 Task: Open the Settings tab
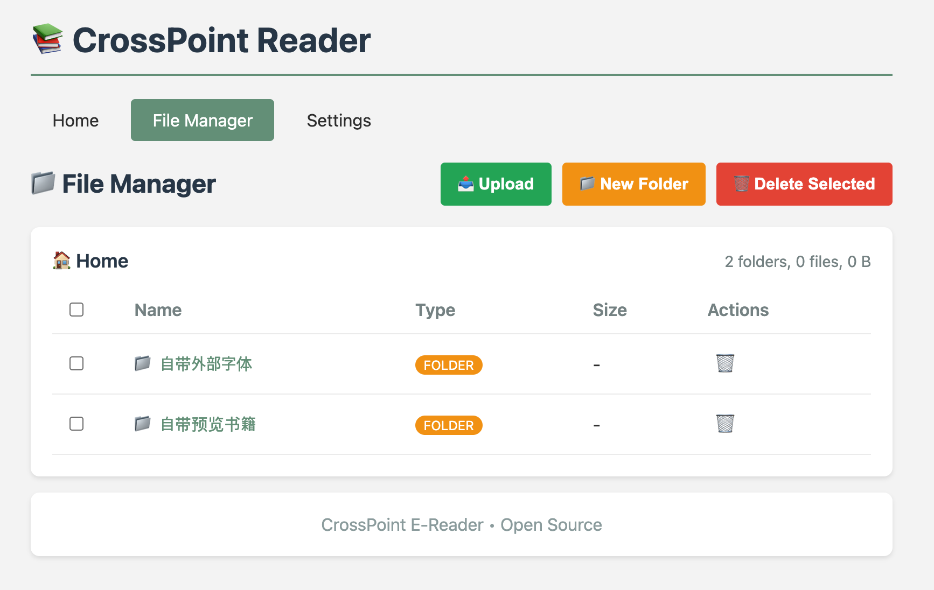(339, 120)
